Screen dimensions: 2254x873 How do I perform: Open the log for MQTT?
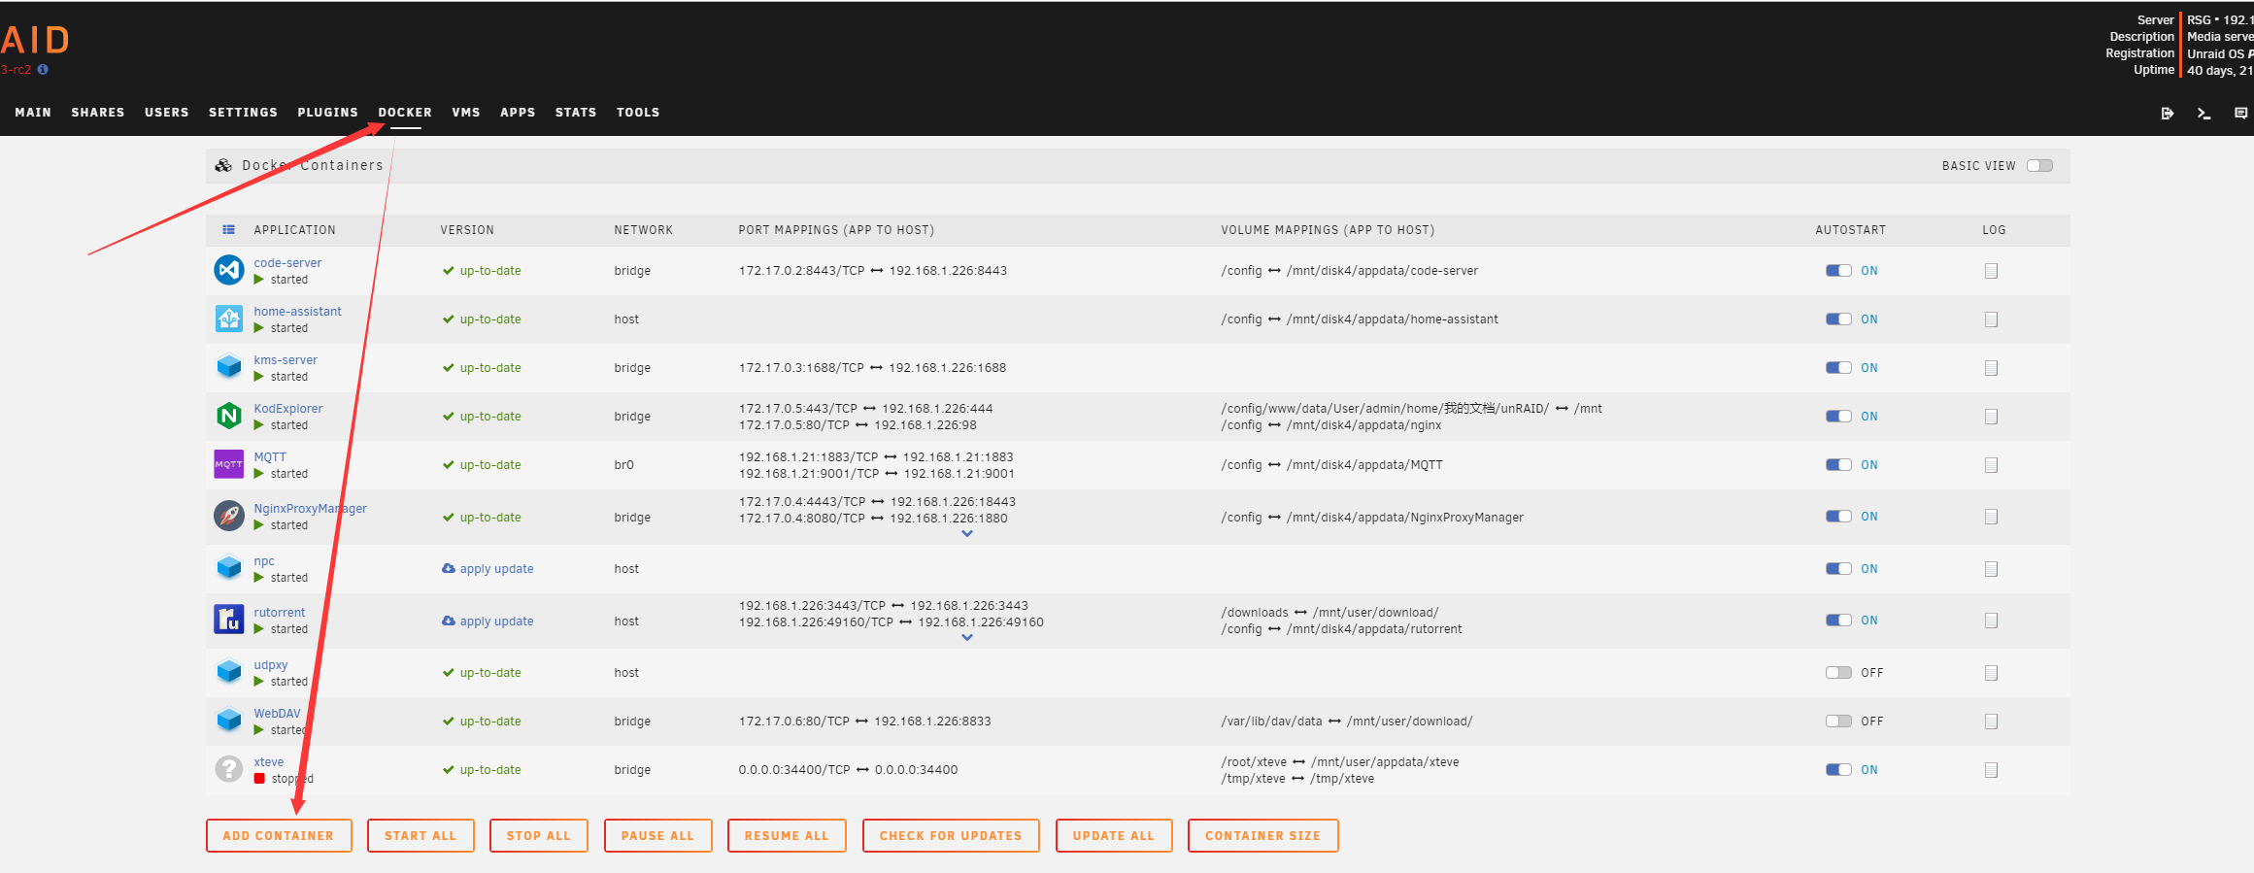tap(1991, 465)
